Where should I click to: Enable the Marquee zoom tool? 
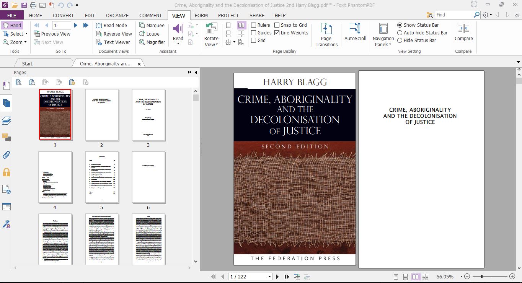152,25
